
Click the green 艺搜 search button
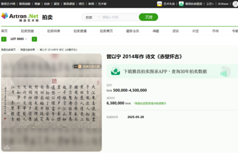click(149, 17)
